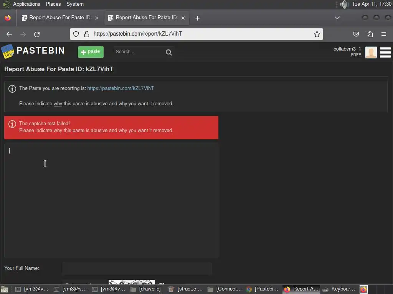The image size is (393, 294).
Task: Open the Places menu
Action: pos(53,4)
